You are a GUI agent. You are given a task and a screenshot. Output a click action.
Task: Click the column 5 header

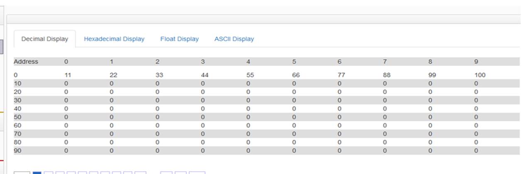tap(294, 62)
